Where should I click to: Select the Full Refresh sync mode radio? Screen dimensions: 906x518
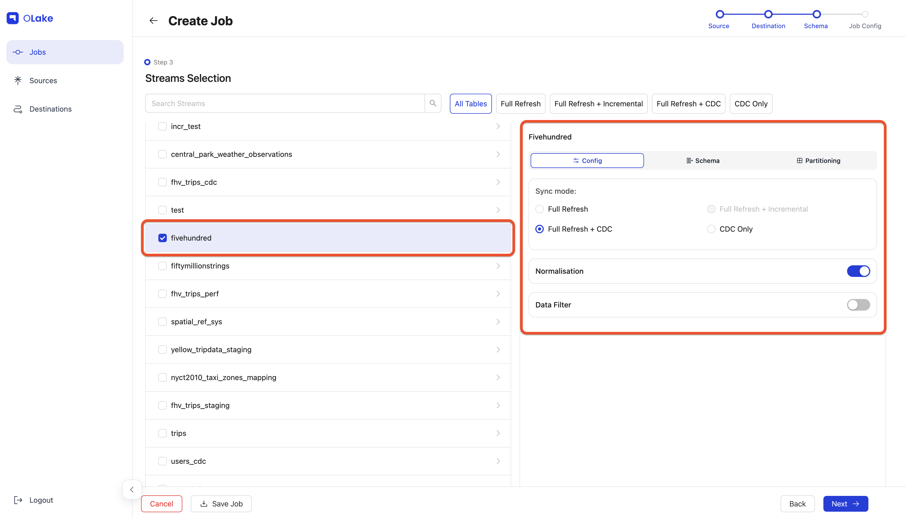pyautogui.click(x=539, y=209)
